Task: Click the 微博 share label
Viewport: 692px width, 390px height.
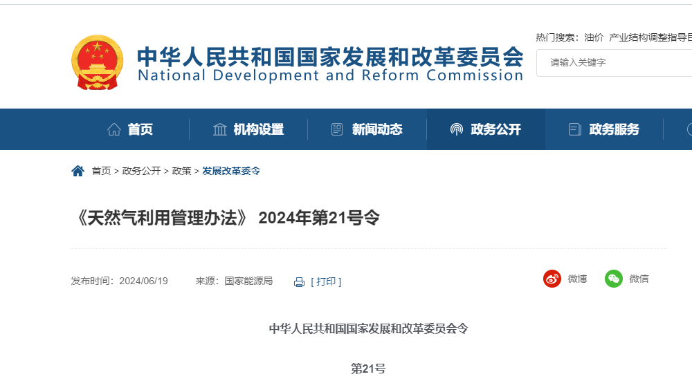Action: [x=577, y=279]
